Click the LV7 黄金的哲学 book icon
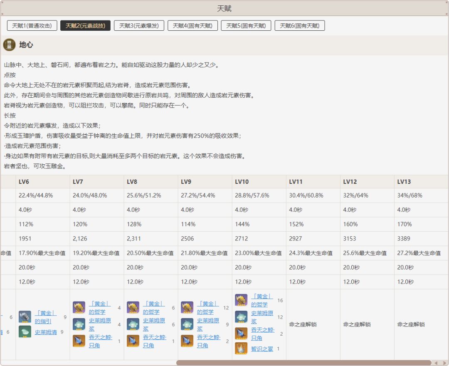This screenshot has width=449, height=366. 79,307
